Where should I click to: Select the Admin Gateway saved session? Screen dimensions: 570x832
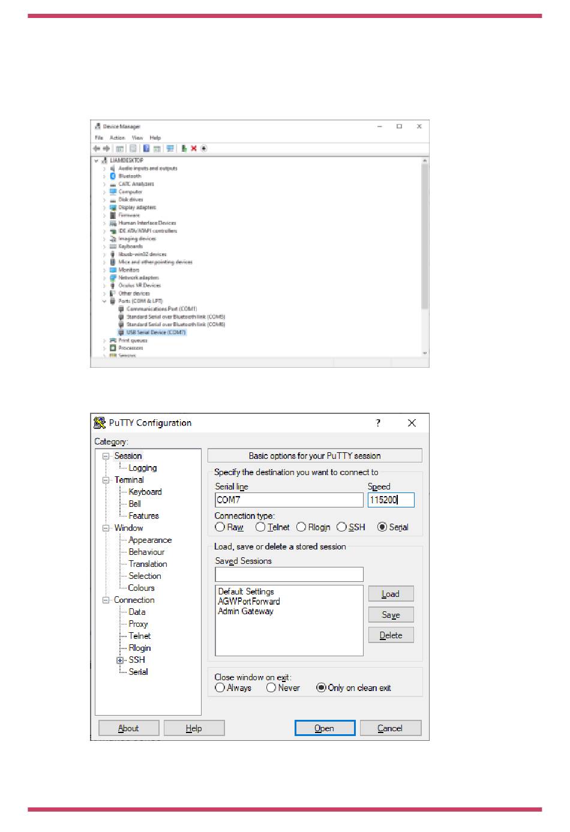pos(245,611)
